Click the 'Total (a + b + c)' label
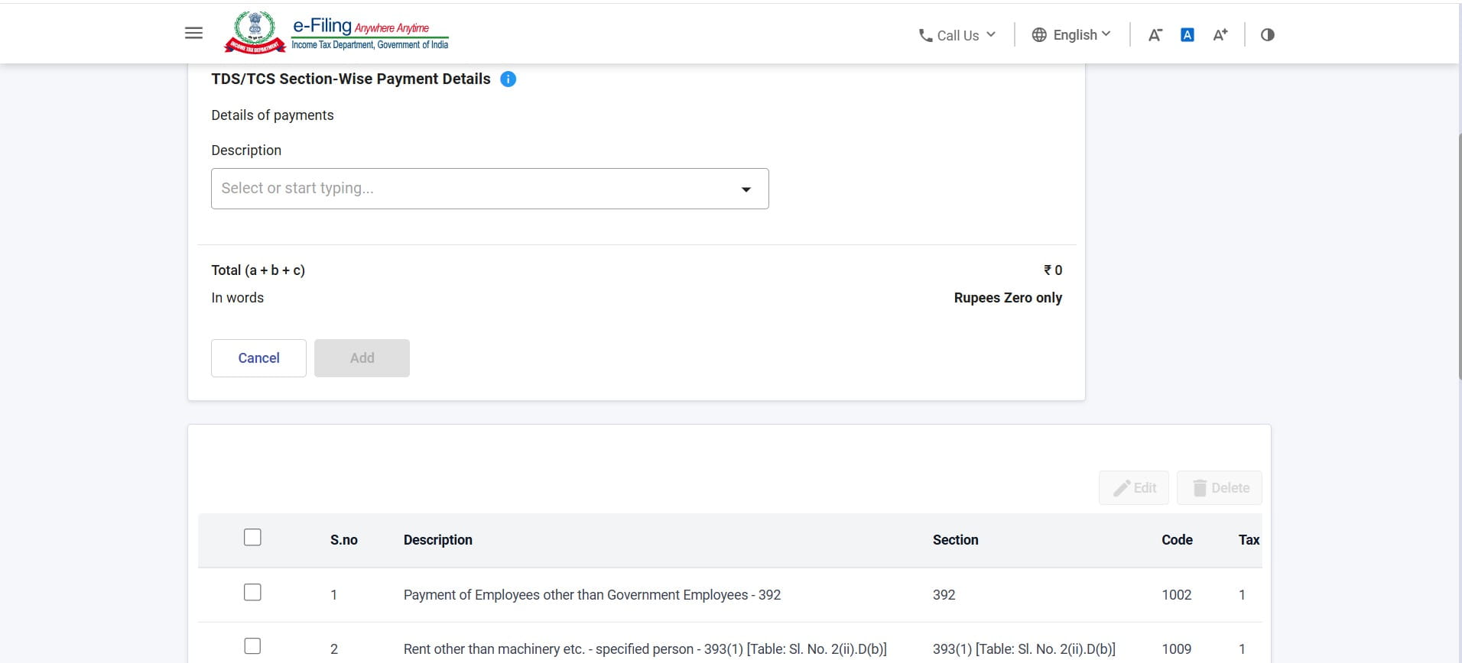Image resolution: width=1462 pixels, height=663 pixels. [258, 270]
